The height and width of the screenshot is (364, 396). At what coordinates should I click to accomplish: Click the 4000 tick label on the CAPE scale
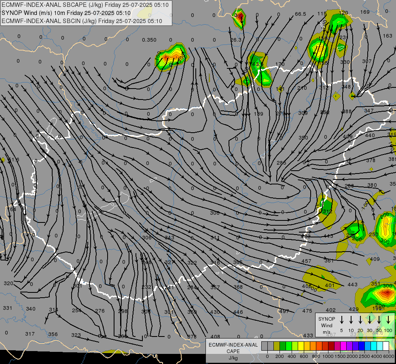click(377, 356)
